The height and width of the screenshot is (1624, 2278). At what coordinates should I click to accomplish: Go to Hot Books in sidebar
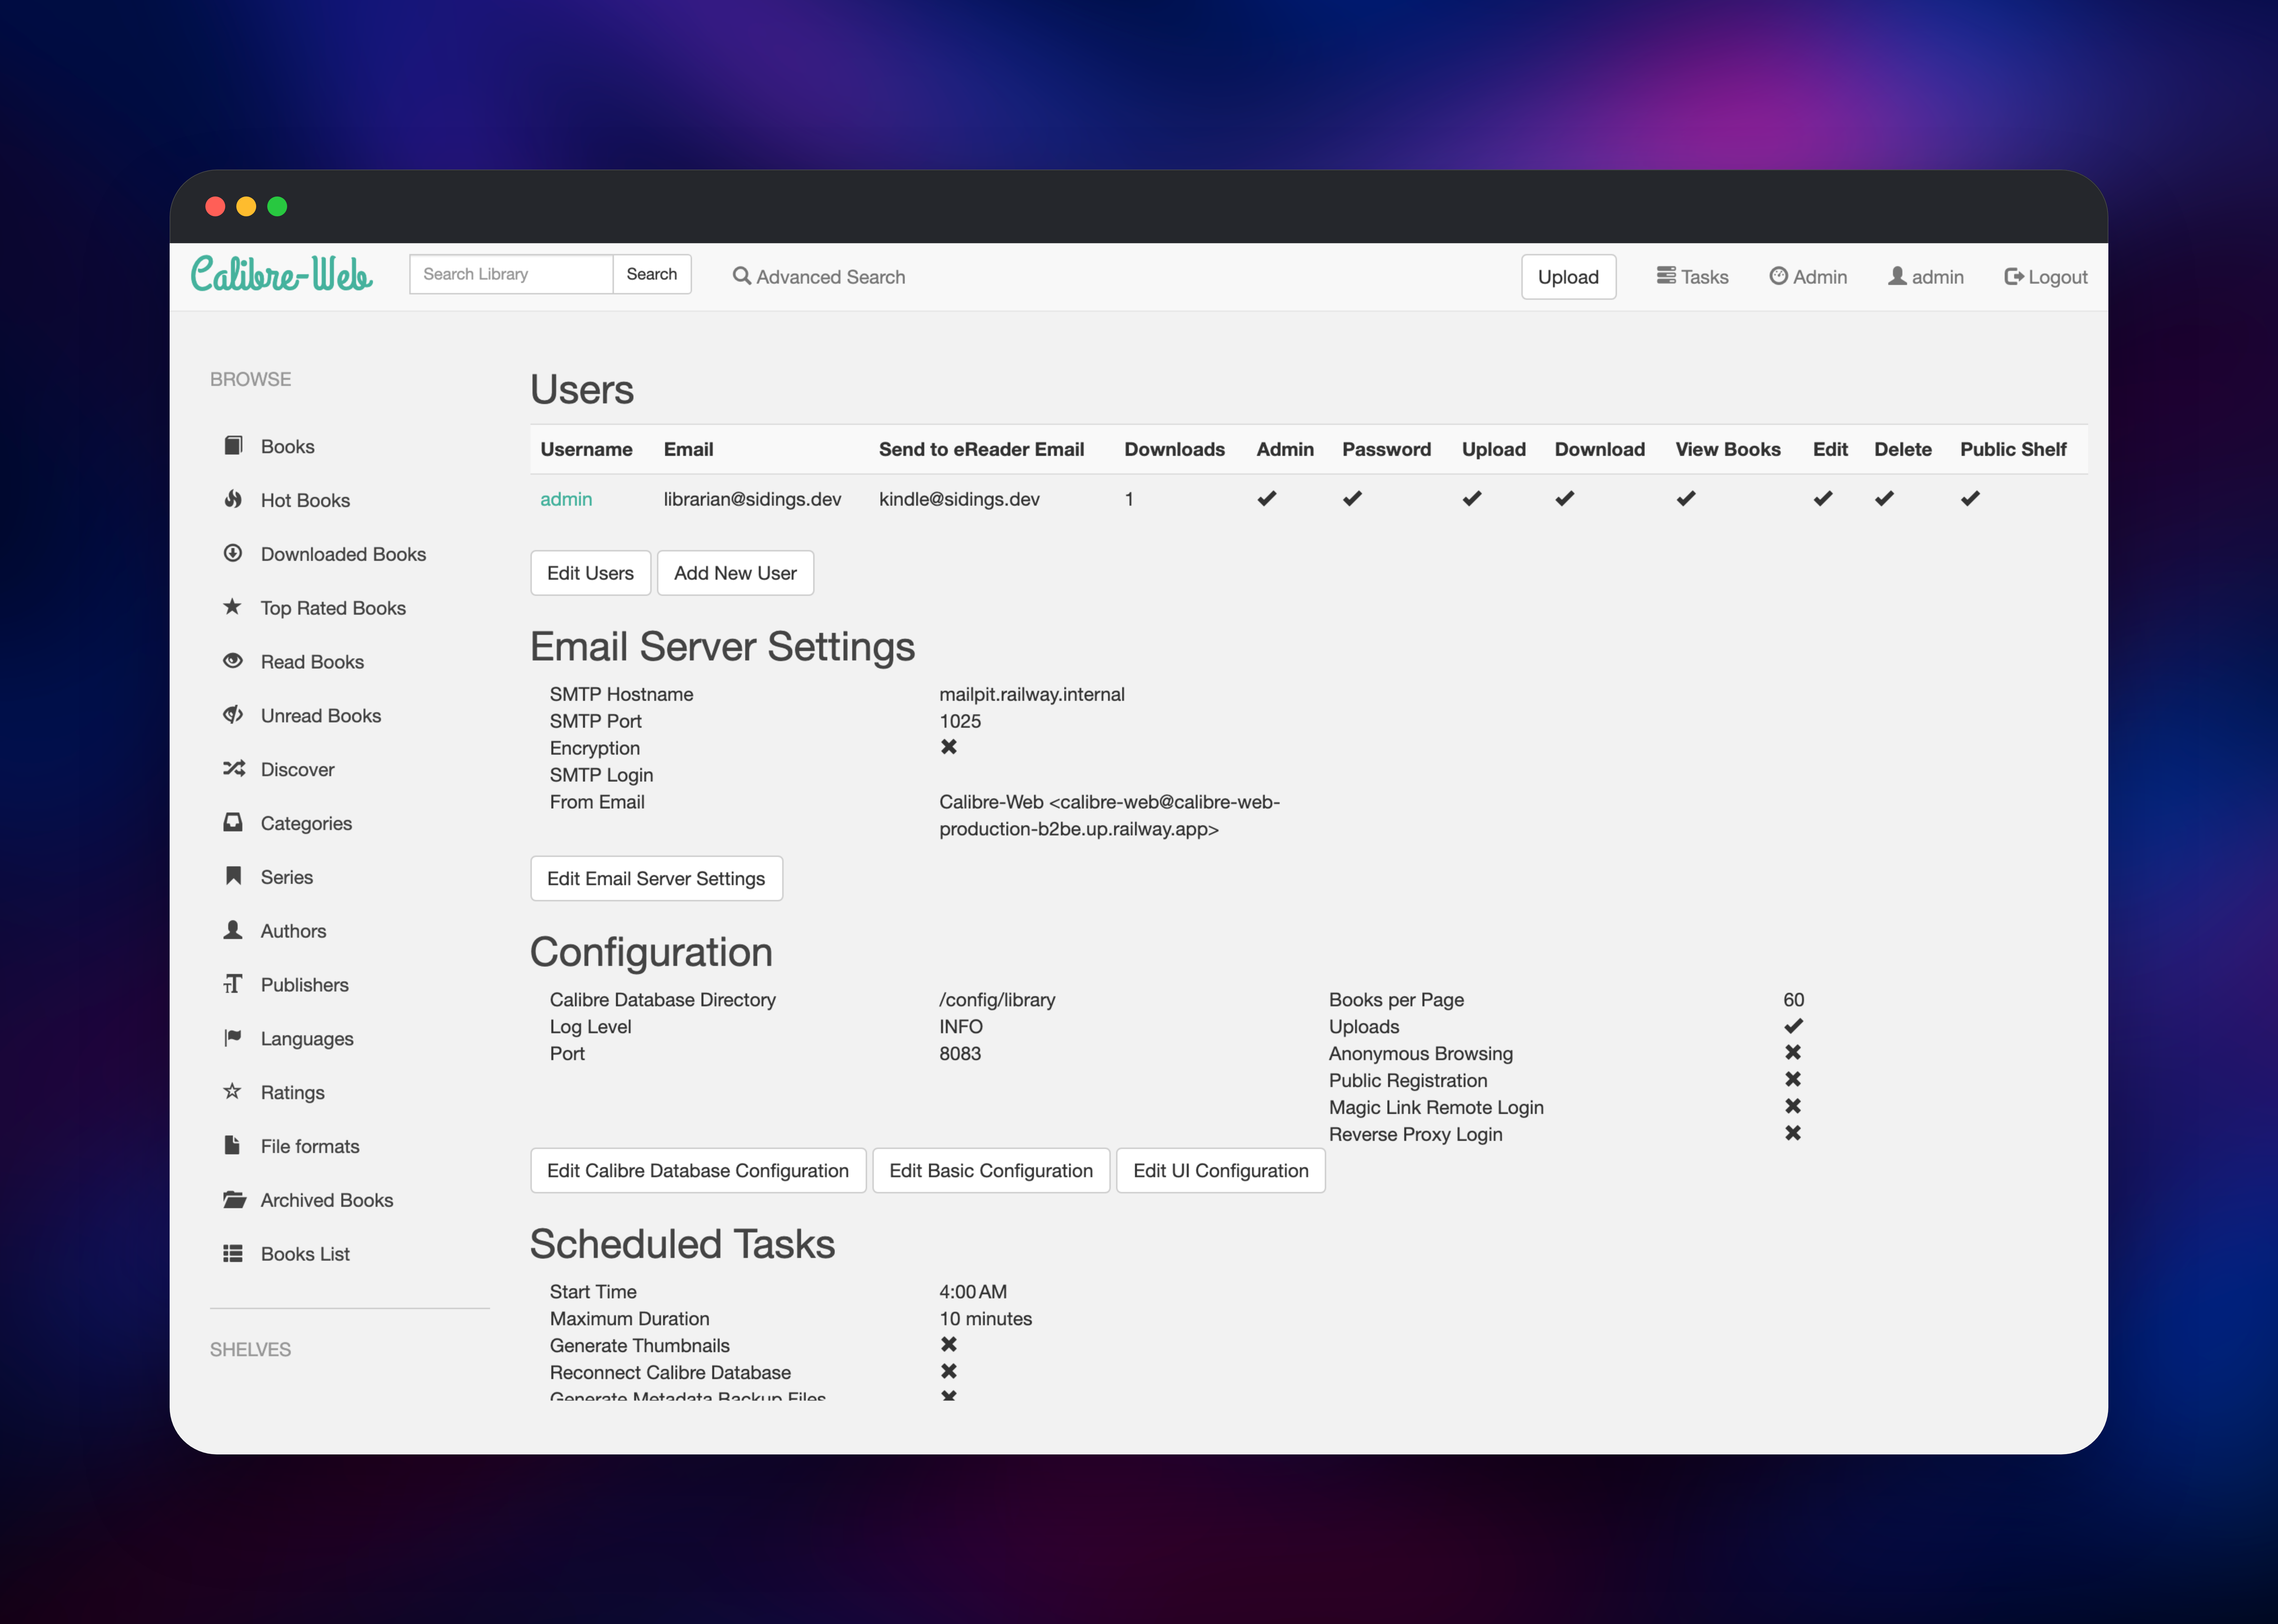(305, 500)
